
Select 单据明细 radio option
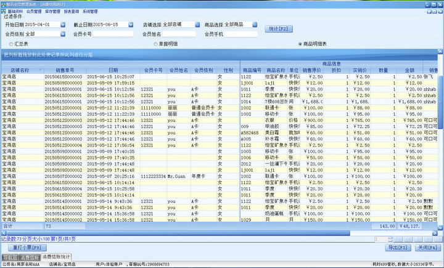tap(155, 44)
